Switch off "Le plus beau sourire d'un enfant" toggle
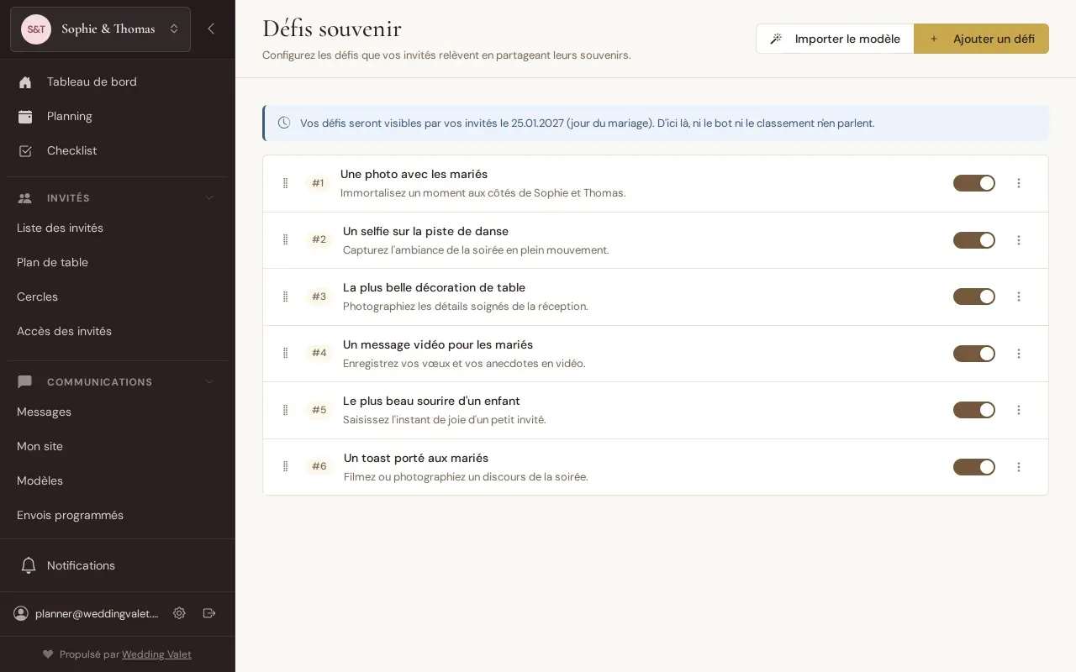Image resolution: width=1076 pixels, height=672 pixels. point(974,410)
